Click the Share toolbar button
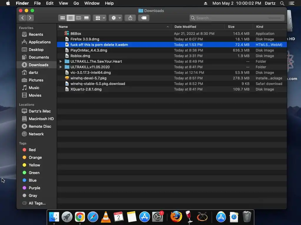301x225 pixels. 130,18
